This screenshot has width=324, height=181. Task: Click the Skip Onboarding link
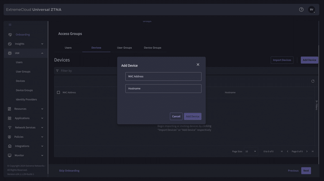point(69,171)
